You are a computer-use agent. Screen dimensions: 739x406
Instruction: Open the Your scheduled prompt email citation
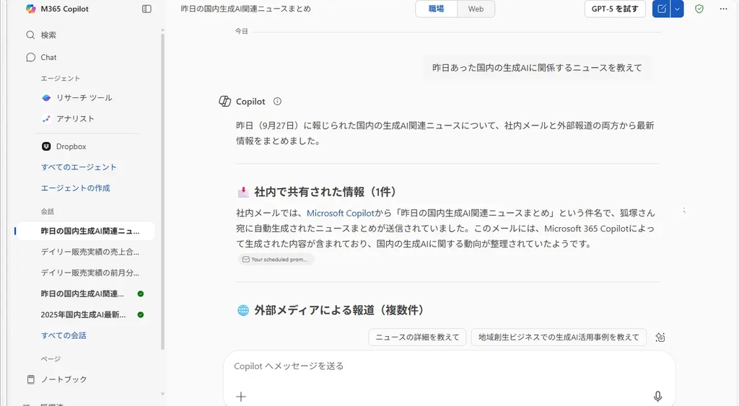point(276,259)
